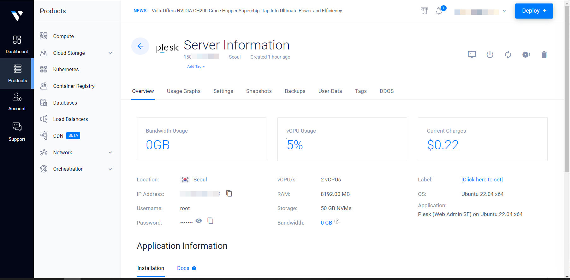This screenshot has height=280, width=570.
Task: Switch to DDOS tab
Action: 387,91
